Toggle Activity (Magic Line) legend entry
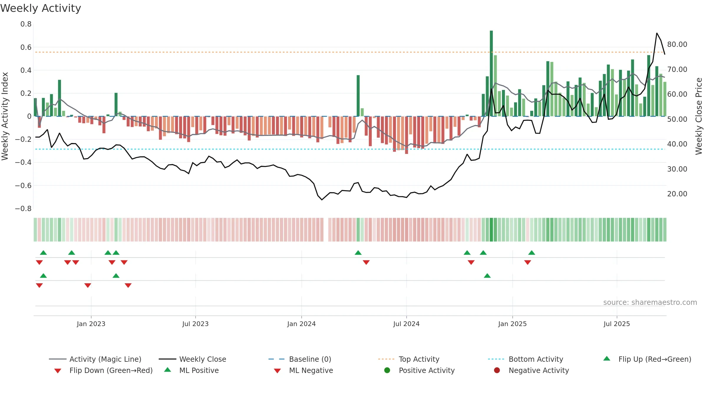The width and height of the screenshot is (707, 398). click(x=95, y=359)
